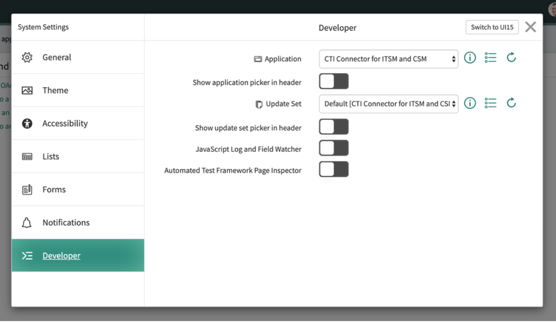556x322 pixels.
Task: Click the Forms document icon
Action: 27,189
